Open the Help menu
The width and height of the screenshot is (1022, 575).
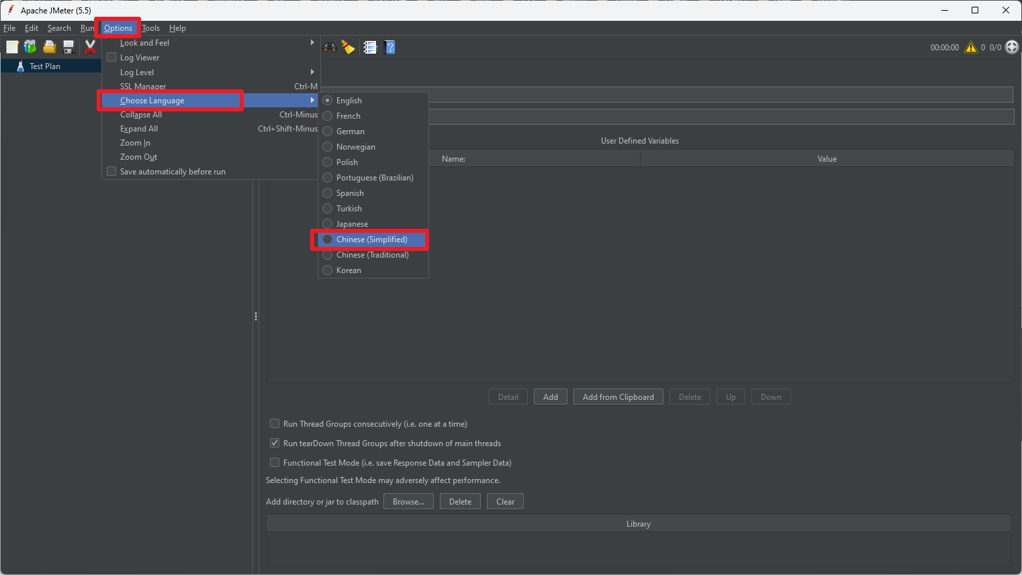177,28
